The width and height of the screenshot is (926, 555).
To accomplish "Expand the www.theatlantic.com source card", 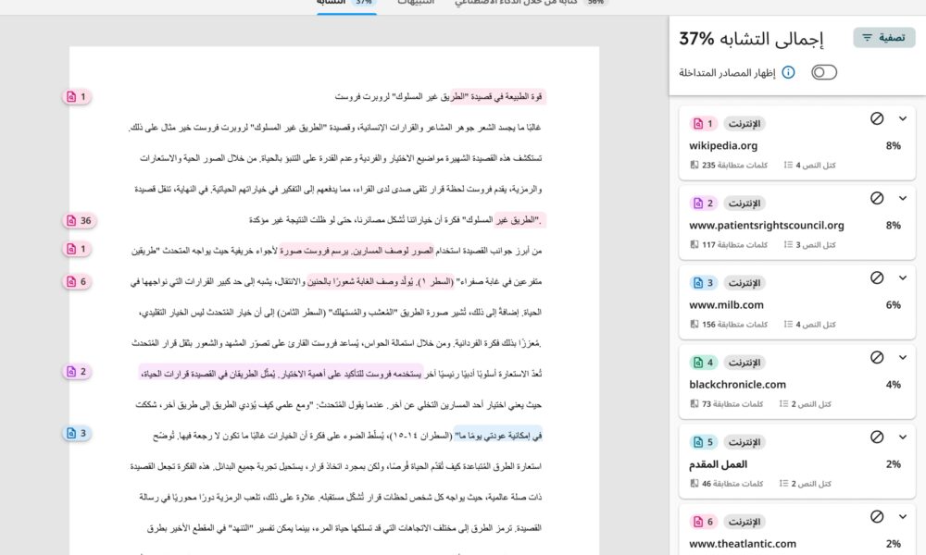I will pyautogui.click(x=902, y=517).
